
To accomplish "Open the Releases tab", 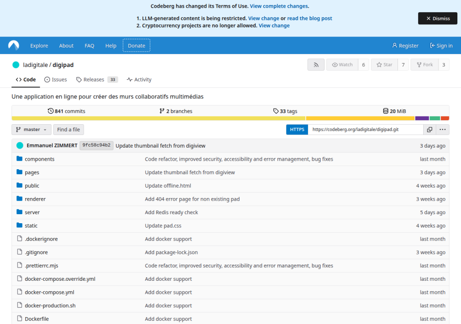I will [x=97, y=79].
